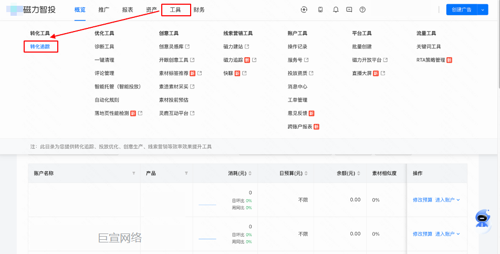The width and height of the screenshot is (500, 254).
Task: Click external link icon next to 磁力建站
Action: [x=247, y=47]
